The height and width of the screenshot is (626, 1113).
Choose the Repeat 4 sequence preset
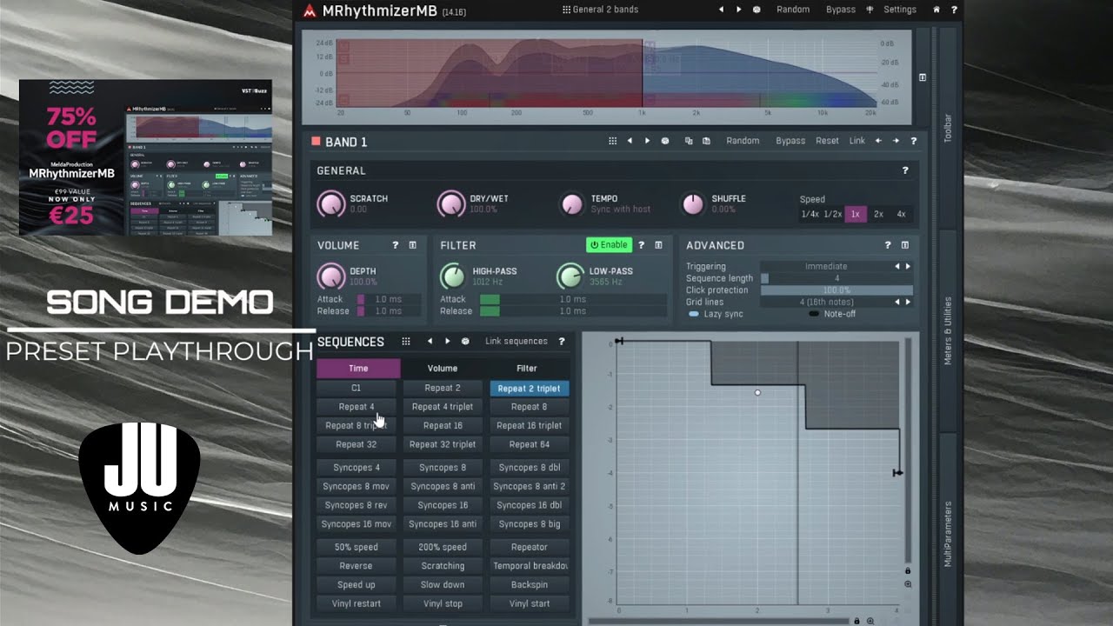click(x=357, y=407)
